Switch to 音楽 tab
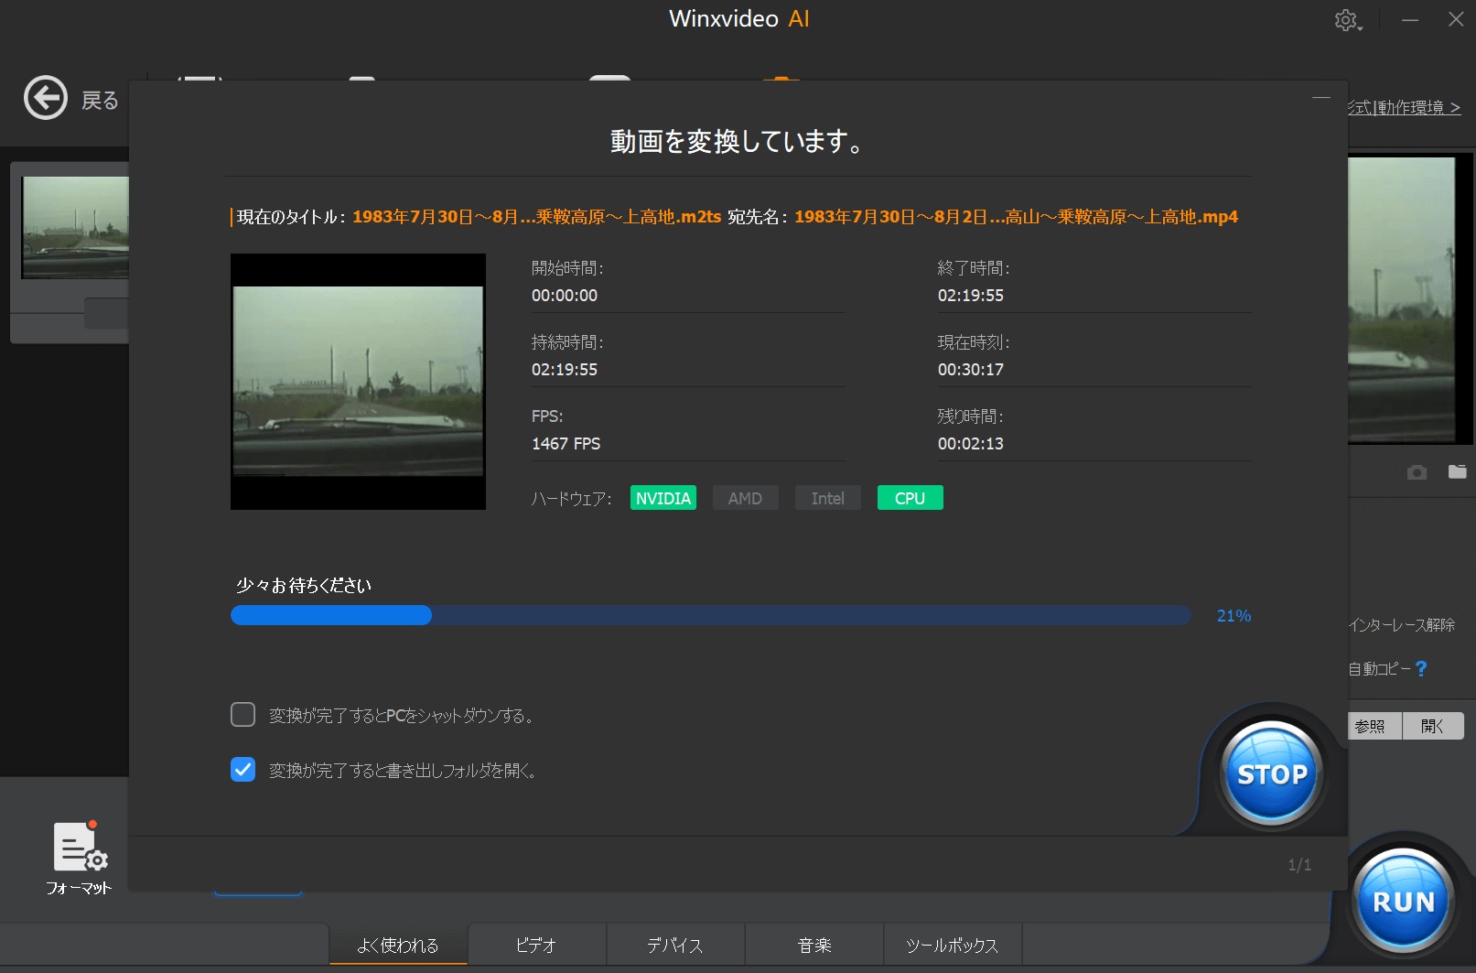The width and height of the screenshot is (1476, 973). pyautogui.click(x=814, y=945)
